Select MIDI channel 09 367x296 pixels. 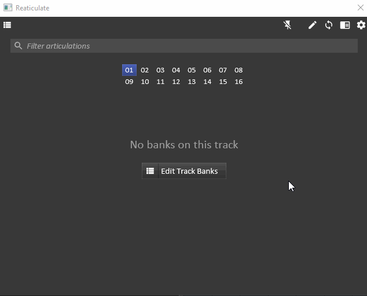tap(129, 82)
